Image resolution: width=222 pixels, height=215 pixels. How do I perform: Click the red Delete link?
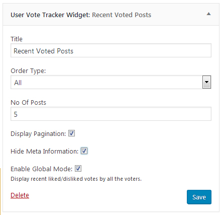click(20, 195)
